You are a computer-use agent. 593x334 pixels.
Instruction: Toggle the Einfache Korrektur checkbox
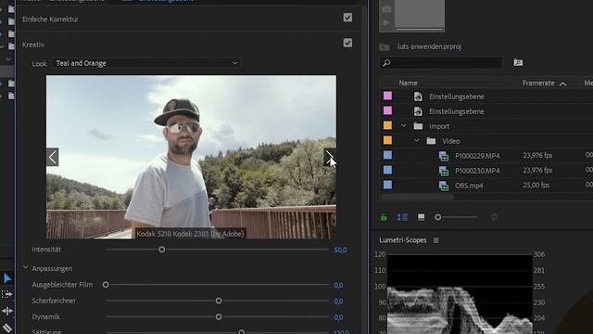pos(347,18)
